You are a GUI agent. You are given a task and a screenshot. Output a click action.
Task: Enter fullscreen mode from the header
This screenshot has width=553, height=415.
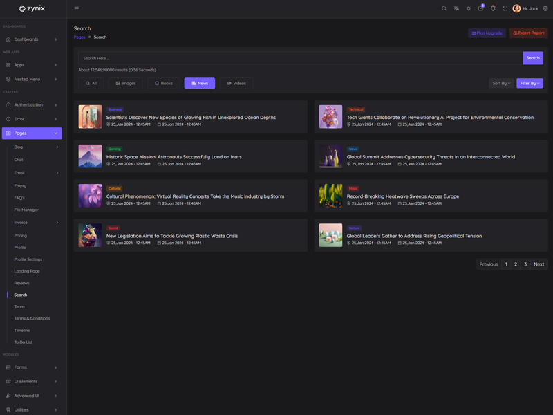tap(505, 9)
